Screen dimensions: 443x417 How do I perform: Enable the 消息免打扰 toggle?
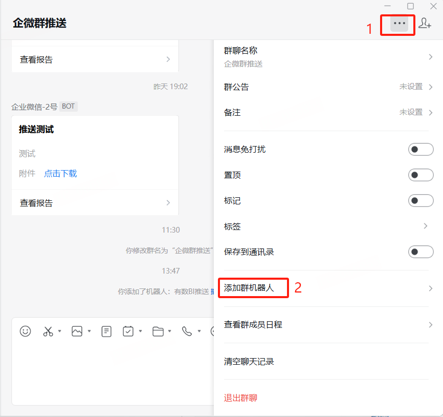(420, 150)
